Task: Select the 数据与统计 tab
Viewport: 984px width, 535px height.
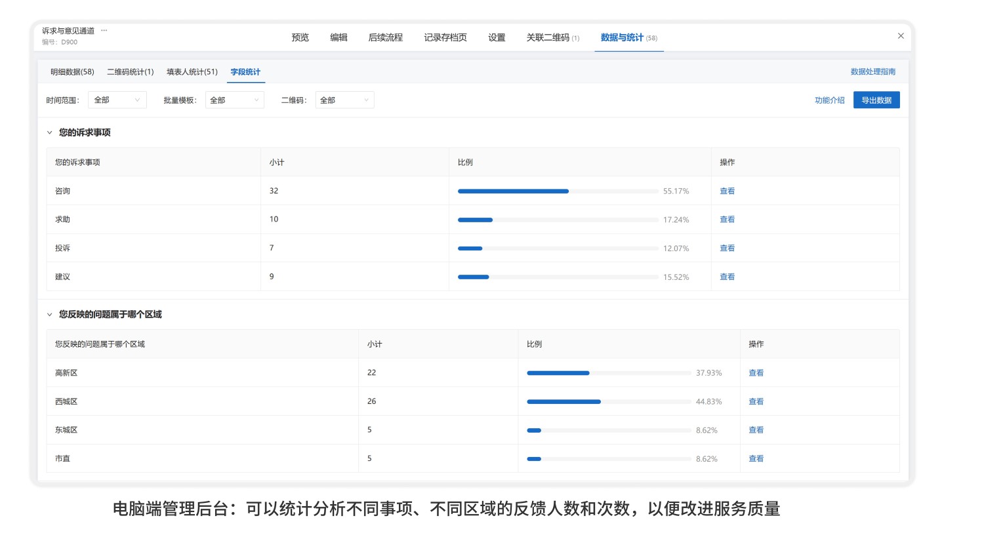Action: [629, 37]
